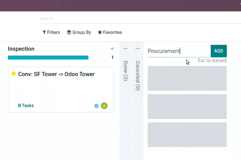Open the Filters dropdown
Viewport: 241px width, 160px height.
pos(51,32)
